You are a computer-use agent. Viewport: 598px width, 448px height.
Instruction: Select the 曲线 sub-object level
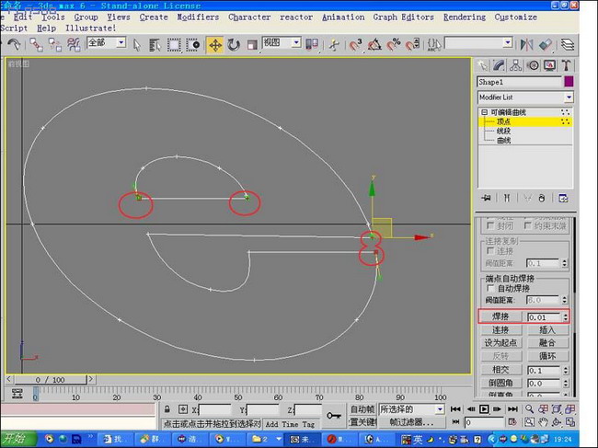click(x=503, y=141)
